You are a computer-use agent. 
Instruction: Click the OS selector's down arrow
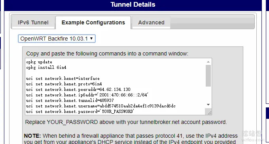tap(91, 39)
